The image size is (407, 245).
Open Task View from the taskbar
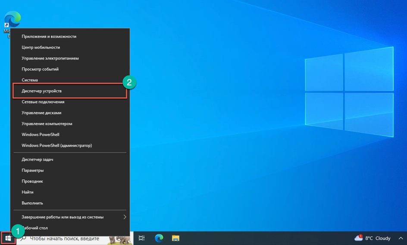[141, 238]
